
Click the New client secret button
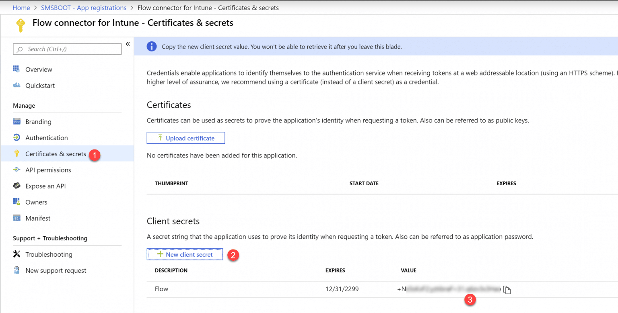click(185, 254)
